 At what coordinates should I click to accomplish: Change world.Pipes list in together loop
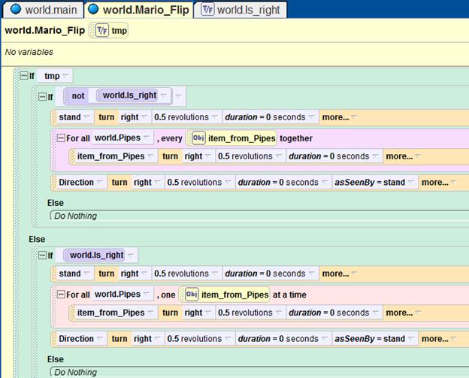122,138
